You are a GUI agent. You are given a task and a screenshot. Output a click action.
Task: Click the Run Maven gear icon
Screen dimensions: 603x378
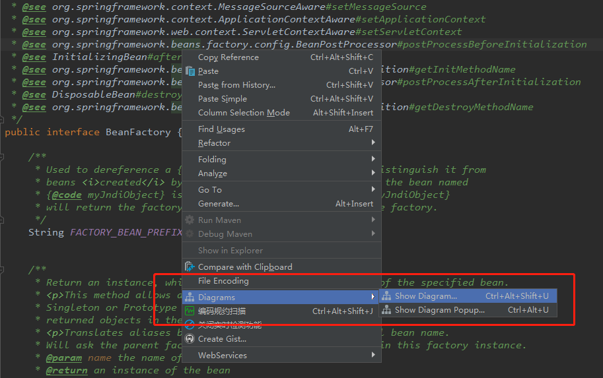190,220
